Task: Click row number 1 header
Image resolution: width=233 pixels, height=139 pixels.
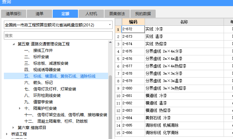Action: pos(118,29)
